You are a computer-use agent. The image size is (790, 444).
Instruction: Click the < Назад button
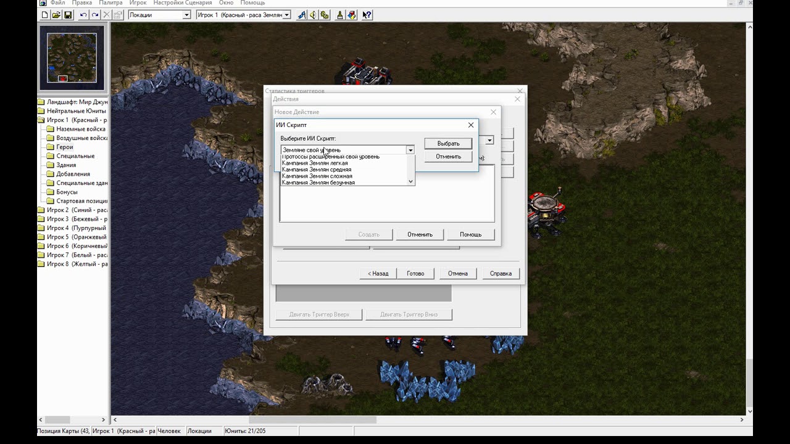(378, 273)
